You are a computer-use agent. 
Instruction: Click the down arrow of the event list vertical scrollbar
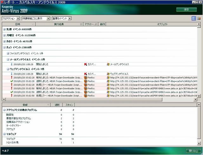click(x=199, y=96)
